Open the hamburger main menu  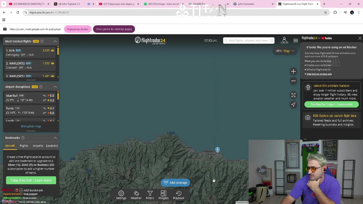pyautogui.click(x=296, y=41)
